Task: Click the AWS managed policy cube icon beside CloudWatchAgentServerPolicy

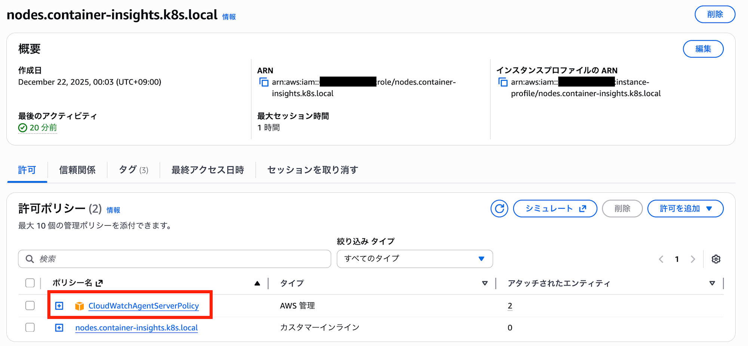Action: click(x=80, y=306)
